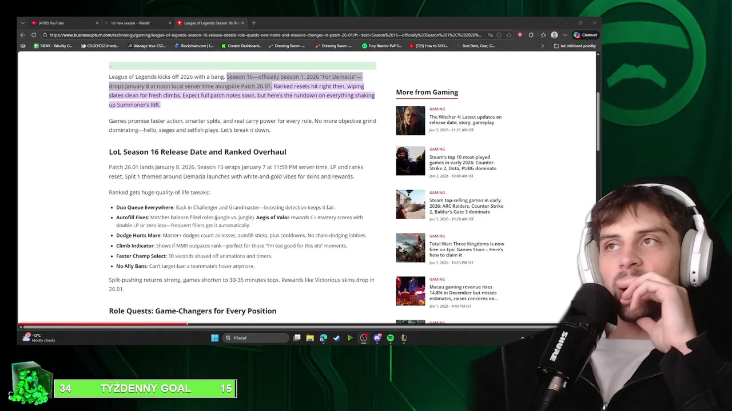The width and height of the screenshot is (732, 411).
Task: Open the Windows Start button
Action: pos(214,338)
